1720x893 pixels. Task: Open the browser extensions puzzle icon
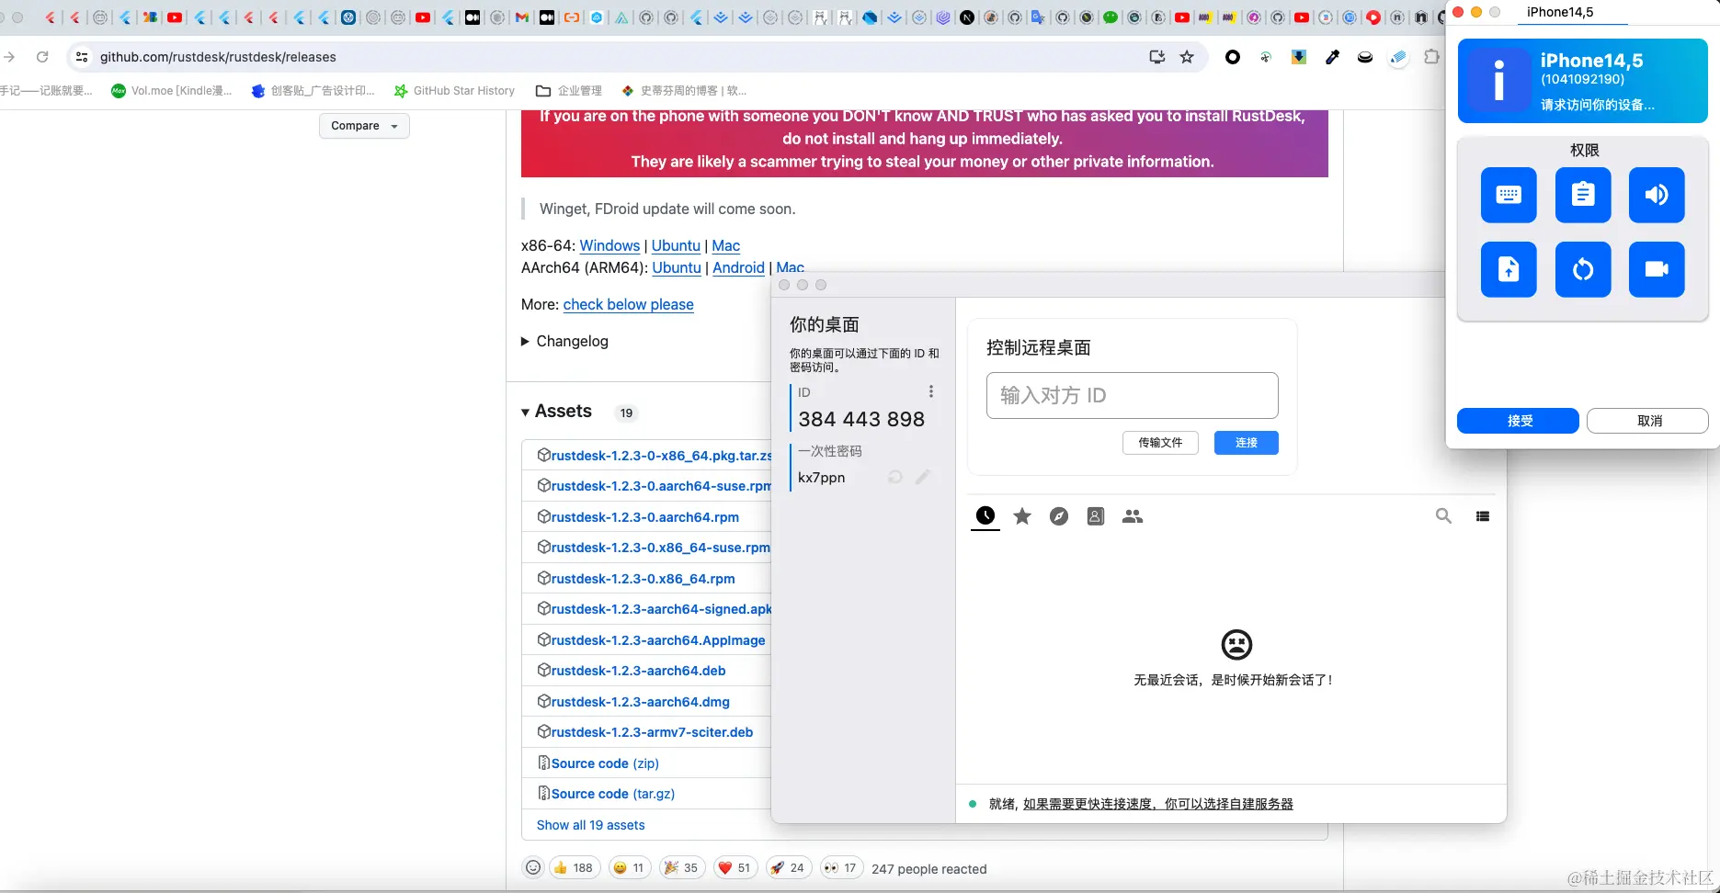pos(1431,57)
